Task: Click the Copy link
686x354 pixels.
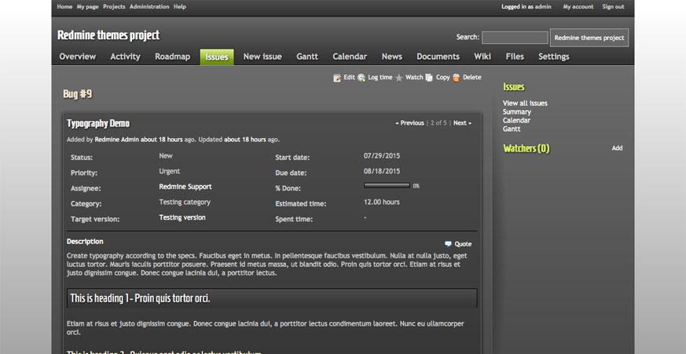Action: point(442,78)
